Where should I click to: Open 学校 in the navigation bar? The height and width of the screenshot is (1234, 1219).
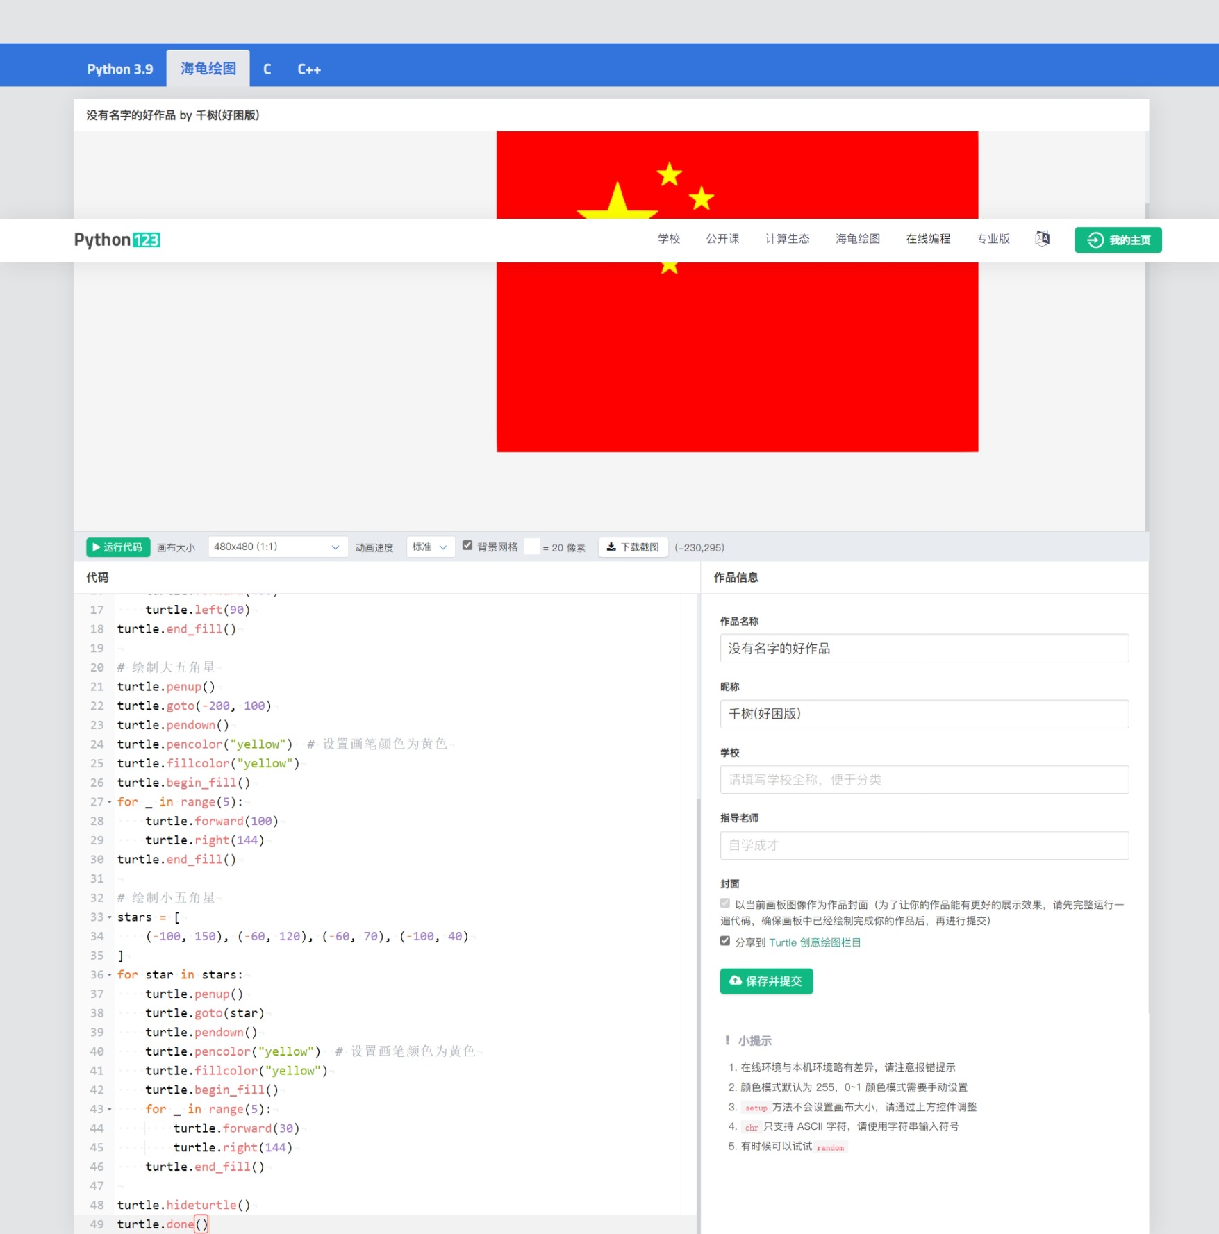(669, 239)
